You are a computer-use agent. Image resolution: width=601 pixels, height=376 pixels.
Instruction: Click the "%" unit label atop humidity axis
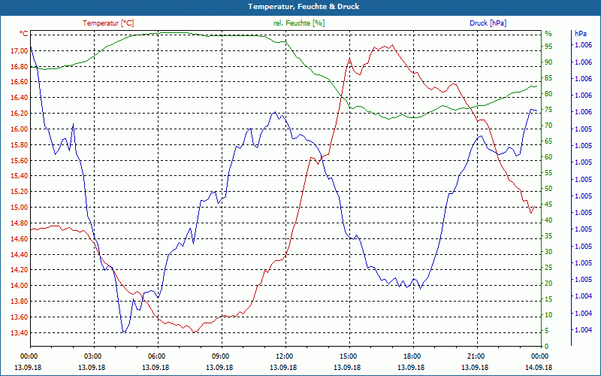coord(548,34)
